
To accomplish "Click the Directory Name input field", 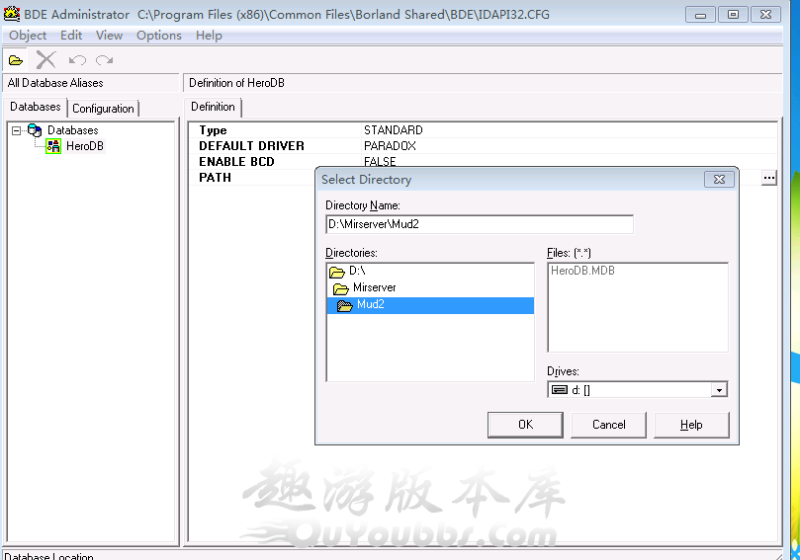I will pyautogui.click(x=480, y=224).
